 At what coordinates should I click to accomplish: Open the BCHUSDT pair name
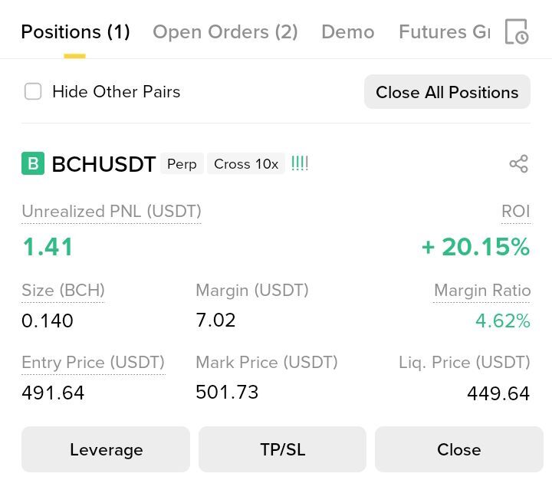(103, 164)
